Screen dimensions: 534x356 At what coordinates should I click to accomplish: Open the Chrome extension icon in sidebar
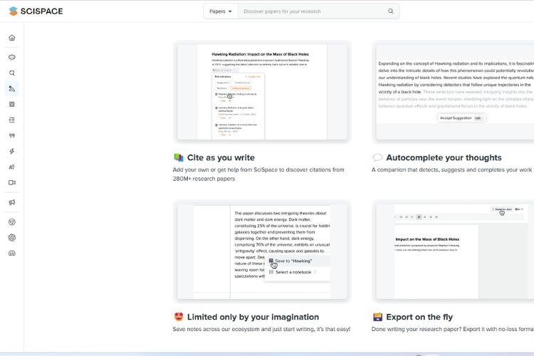coord(11,221)
